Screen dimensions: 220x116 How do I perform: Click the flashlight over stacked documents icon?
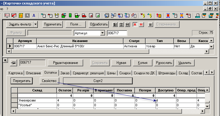pos(107,15)
